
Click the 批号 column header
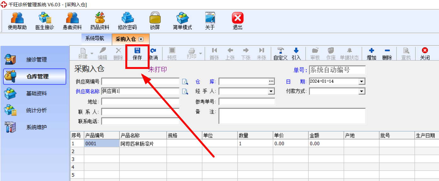click(x=397, y=136)
